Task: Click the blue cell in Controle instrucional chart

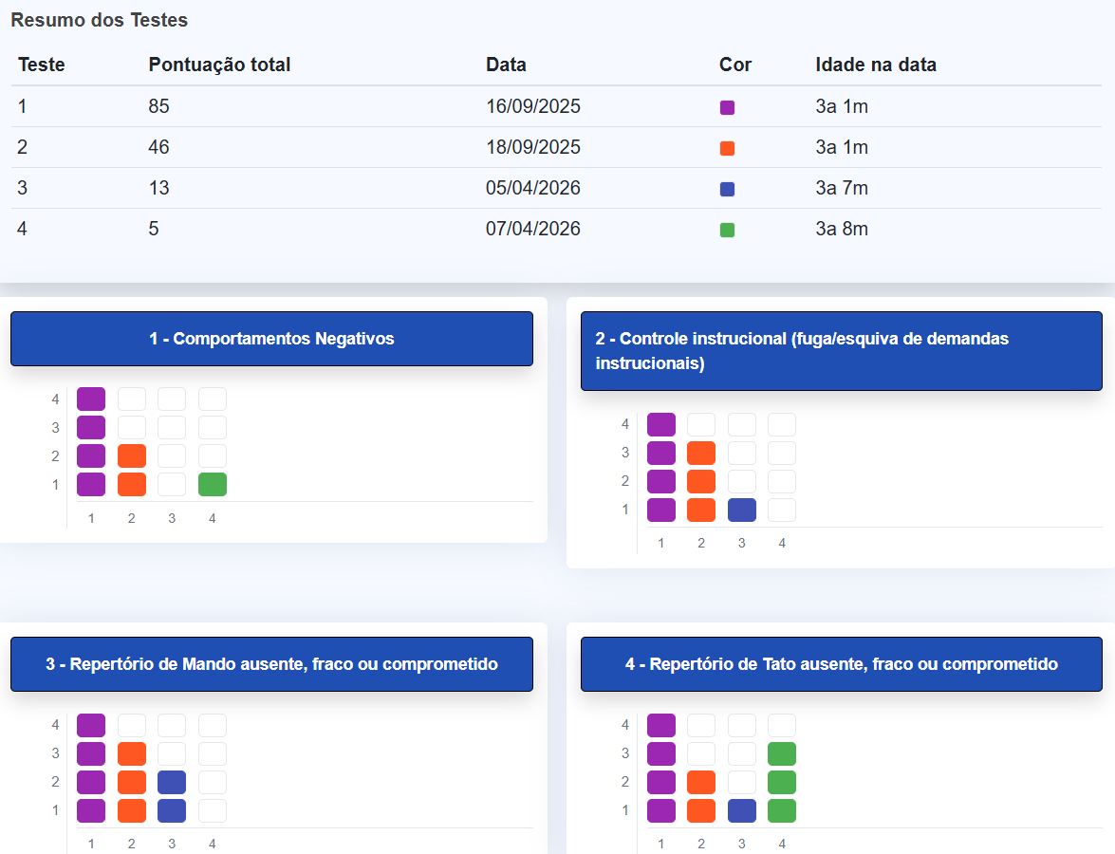Action: [x=742, y=510]
